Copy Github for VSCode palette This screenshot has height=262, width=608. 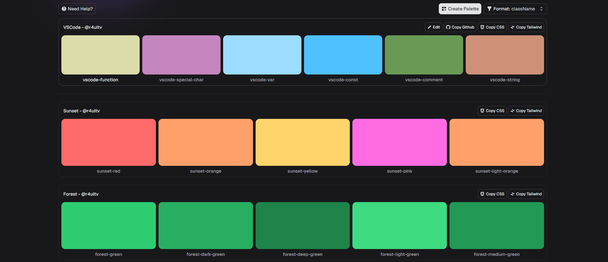point(460,27)
